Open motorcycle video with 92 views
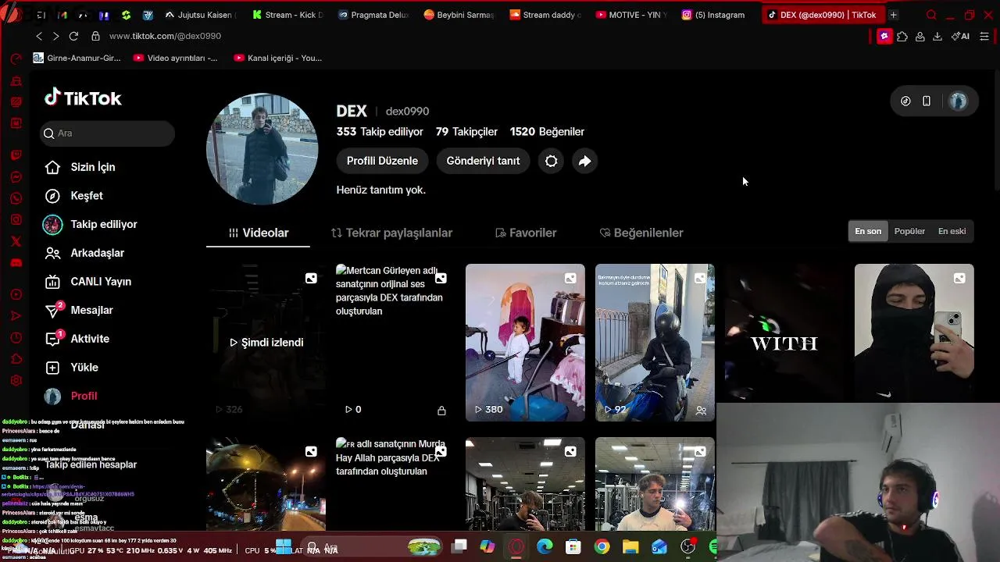 (655, 343)
